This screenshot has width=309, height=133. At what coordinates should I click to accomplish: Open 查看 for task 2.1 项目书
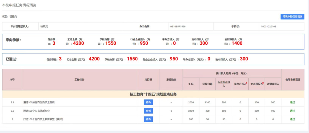(x=148, y=103)
